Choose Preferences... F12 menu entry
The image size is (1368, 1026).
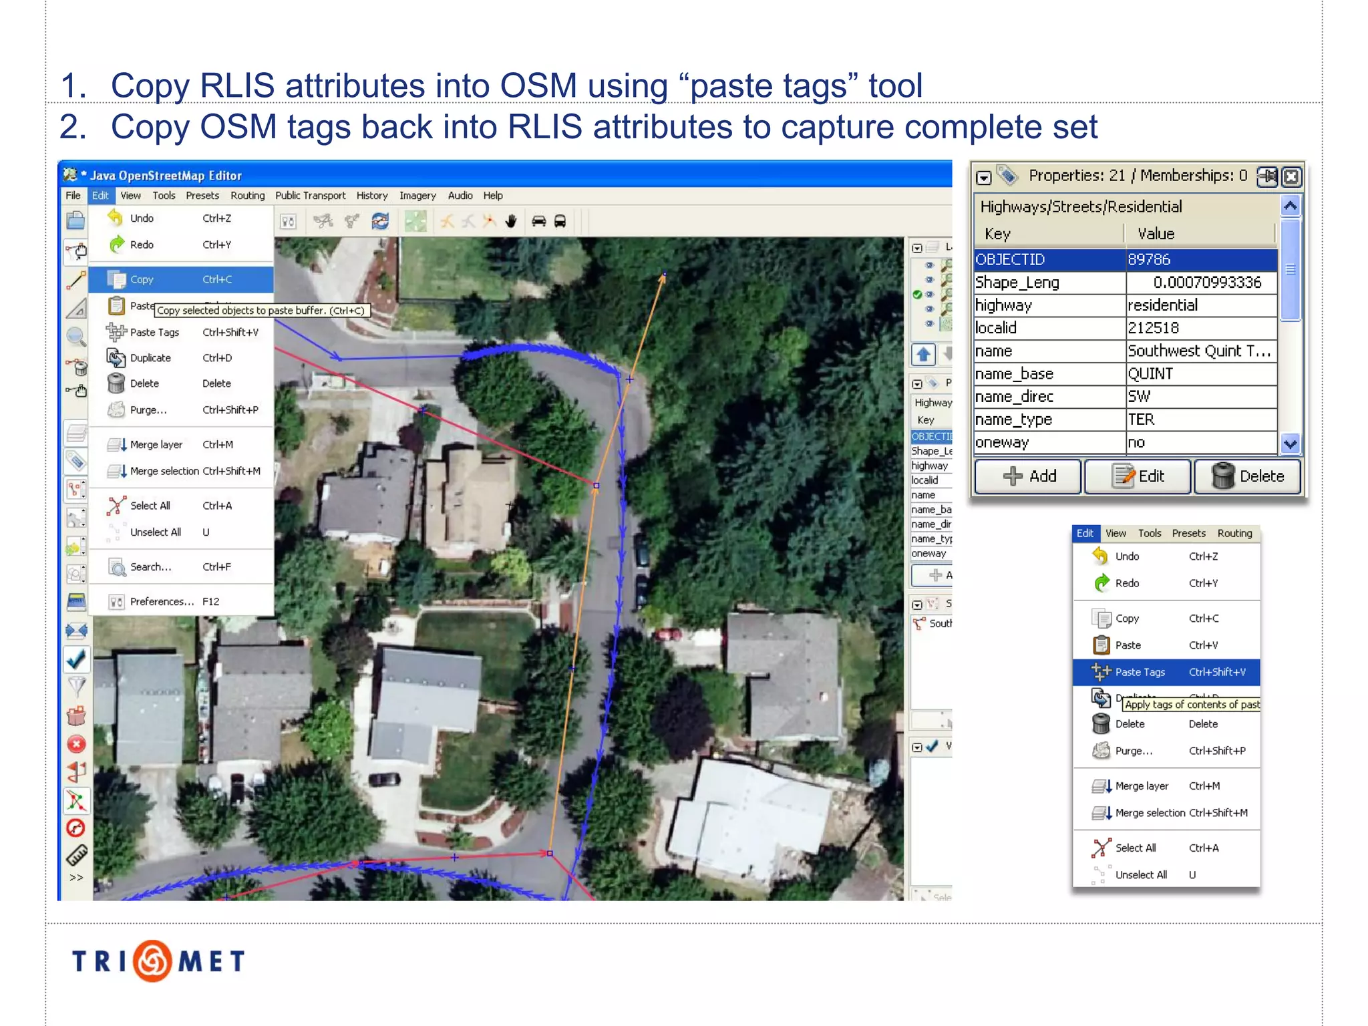click(181, 601)
